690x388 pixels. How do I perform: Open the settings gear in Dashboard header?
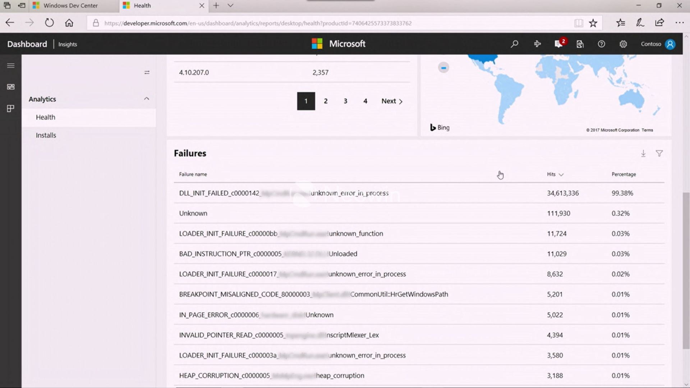[x=623, y=44]
